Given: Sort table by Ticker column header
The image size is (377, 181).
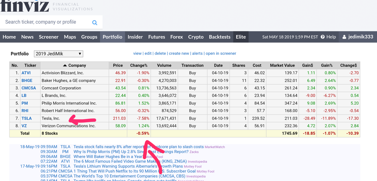Looking at the screenshot, I should (30, 65).
